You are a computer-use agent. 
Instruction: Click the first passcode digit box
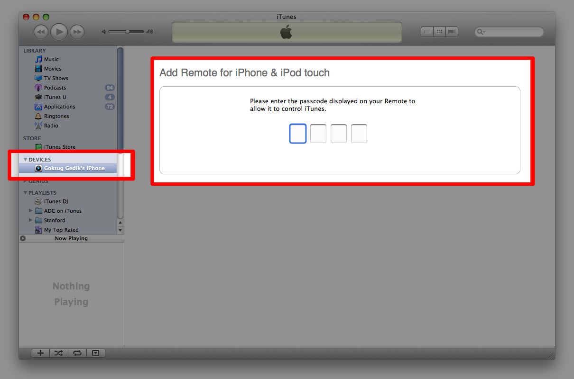[298, 134]
